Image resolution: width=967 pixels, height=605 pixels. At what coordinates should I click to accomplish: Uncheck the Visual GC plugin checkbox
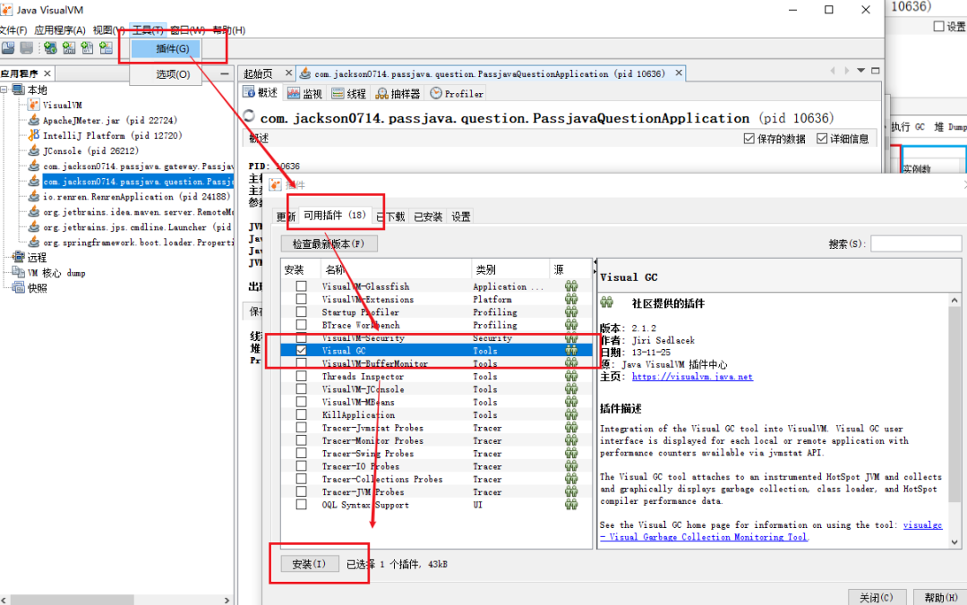point(301,350)
